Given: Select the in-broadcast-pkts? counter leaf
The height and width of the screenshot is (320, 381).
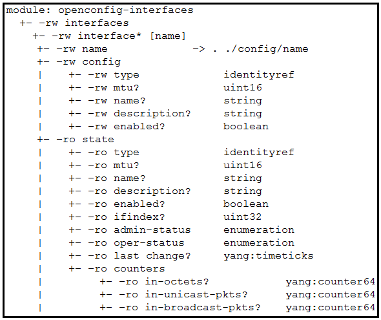Looking at the screenshot, I should pyautogui.click(x=180, y=308).
